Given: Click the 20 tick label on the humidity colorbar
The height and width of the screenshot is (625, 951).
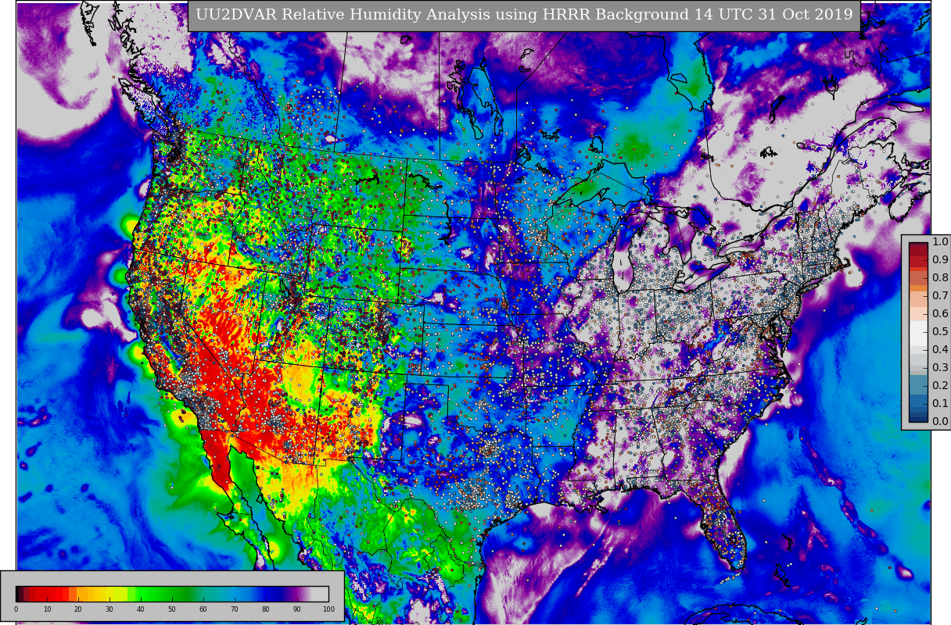Looking at the screenshot, I should (x=78, y=609).
